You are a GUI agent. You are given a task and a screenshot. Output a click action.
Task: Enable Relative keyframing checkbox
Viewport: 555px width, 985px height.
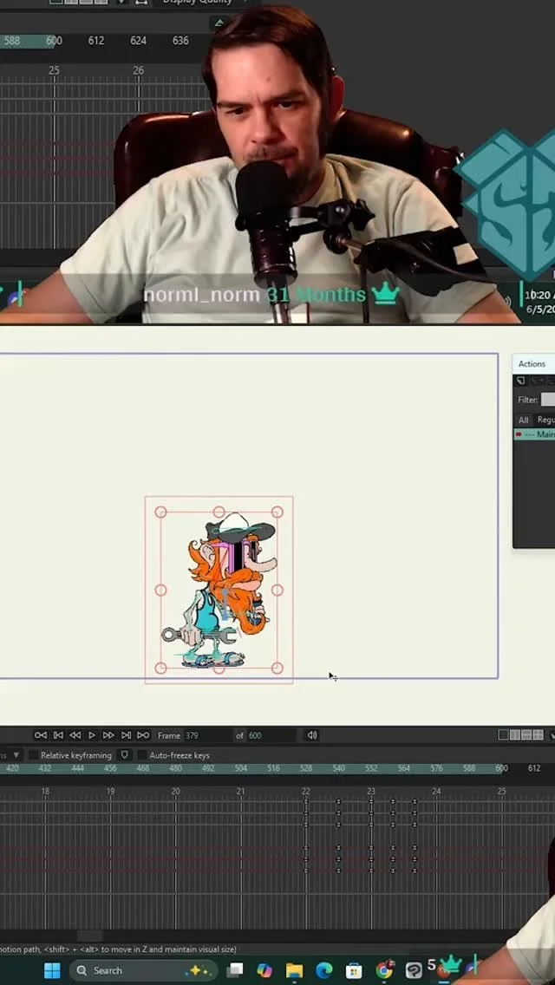click(x=34, y=755)
